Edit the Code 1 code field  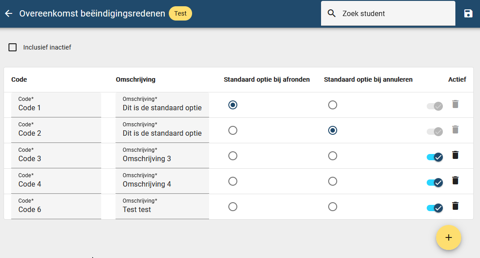click(56, 105)
